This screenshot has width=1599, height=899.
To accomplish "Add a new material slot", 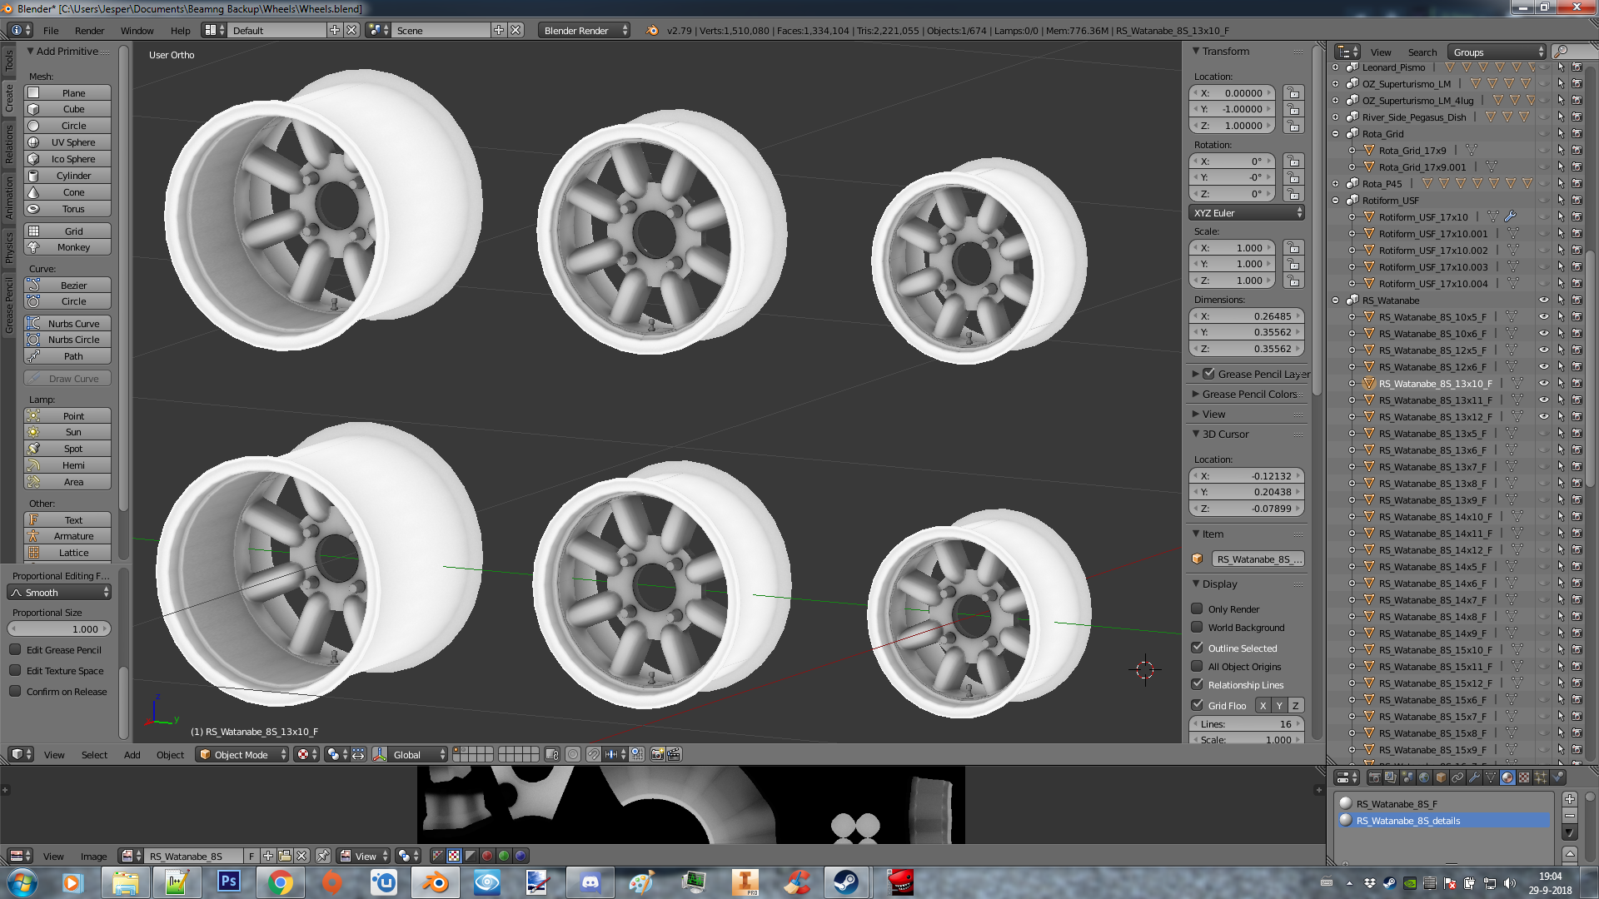I will [x=1570, y=799].
